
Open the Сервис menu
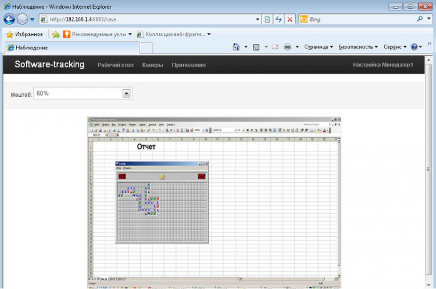coord(395,47)
